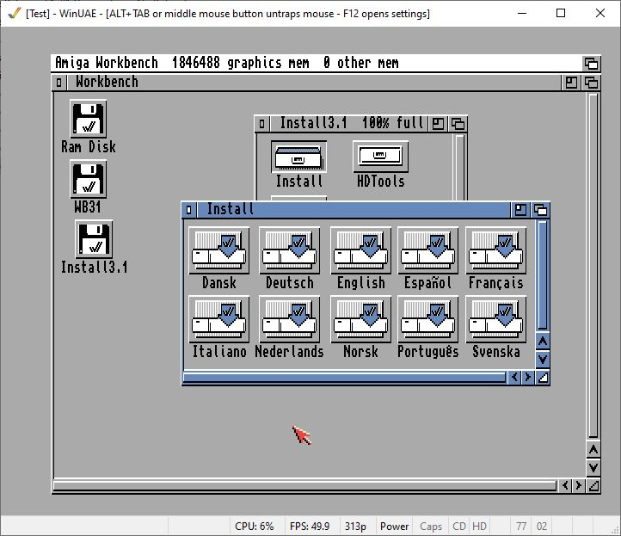The image size is (621, 536).
Task: Select the Install3.1 disk icon on Workbench
Action: 94,239
